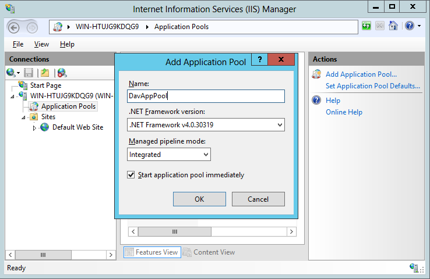The height and width of the screenshot is (279, 430).
Task: Maximize the IIS Manager window
Action: 392,6
